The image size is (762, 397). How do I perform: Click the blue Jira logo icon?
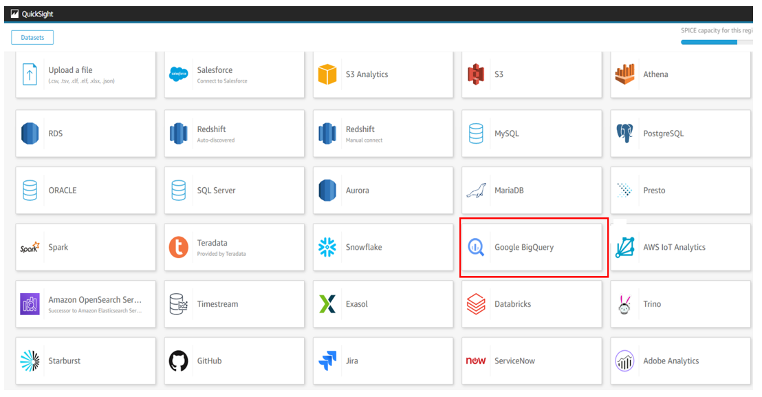tap(327, 361)
